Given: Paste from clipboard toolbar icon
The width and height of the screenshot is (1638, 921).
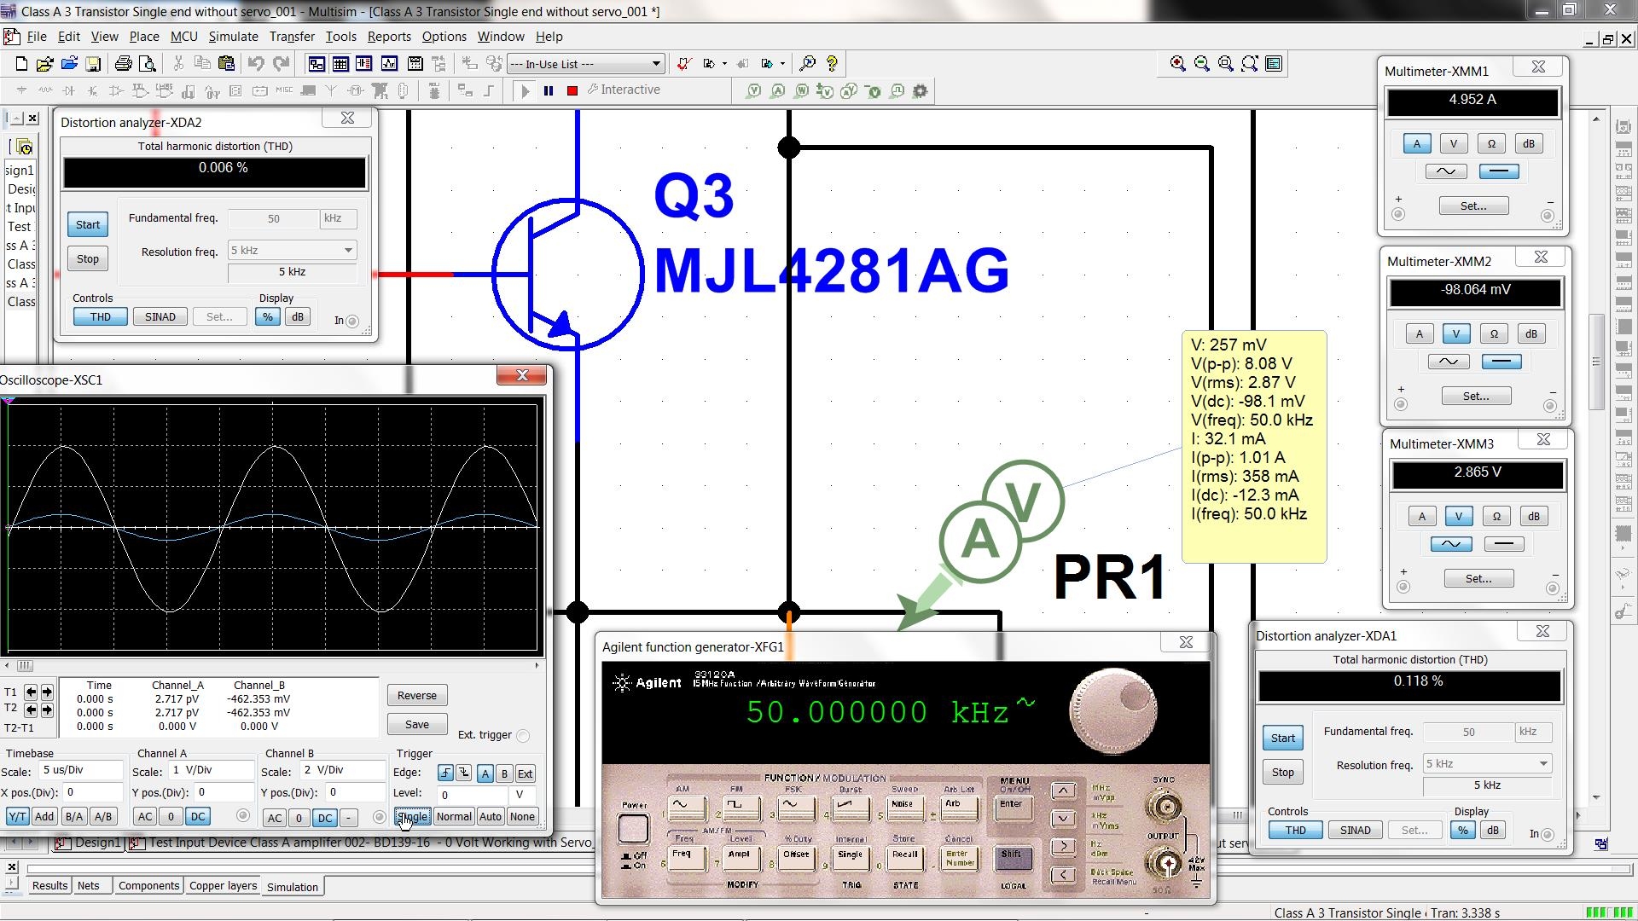Looking at the screenshot, I should (226, 64).
